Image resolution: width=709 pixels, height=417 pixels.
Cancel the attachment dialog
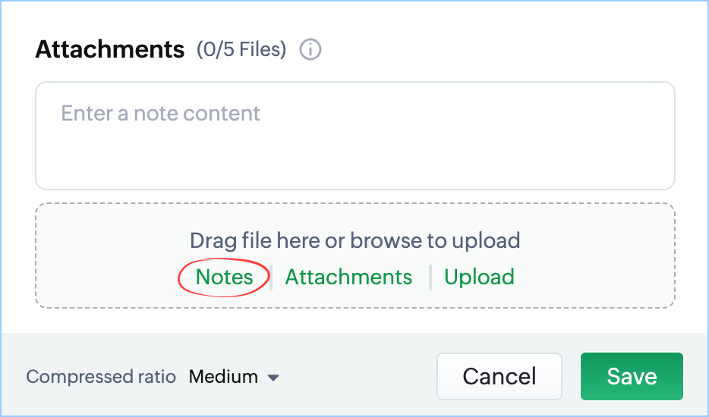pos(499,376)
